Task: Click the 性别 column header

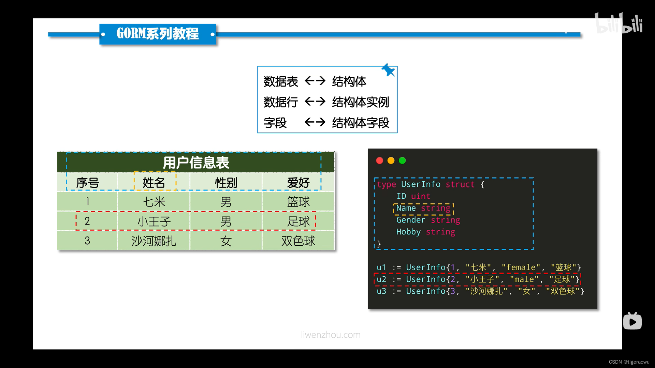Action: 226,183
